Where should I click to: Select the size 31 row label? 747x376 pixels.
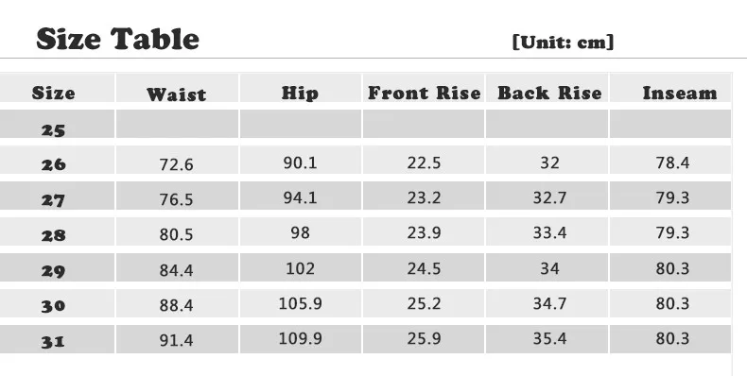coord(53,341)
